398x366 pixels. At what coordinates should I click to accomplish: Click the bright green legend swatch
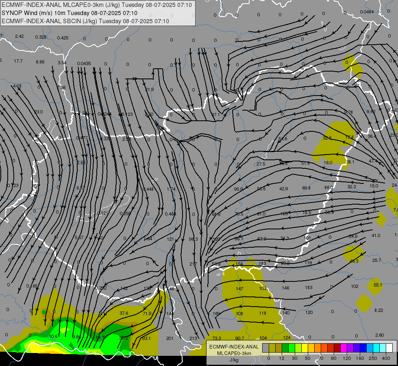(291, 348)
